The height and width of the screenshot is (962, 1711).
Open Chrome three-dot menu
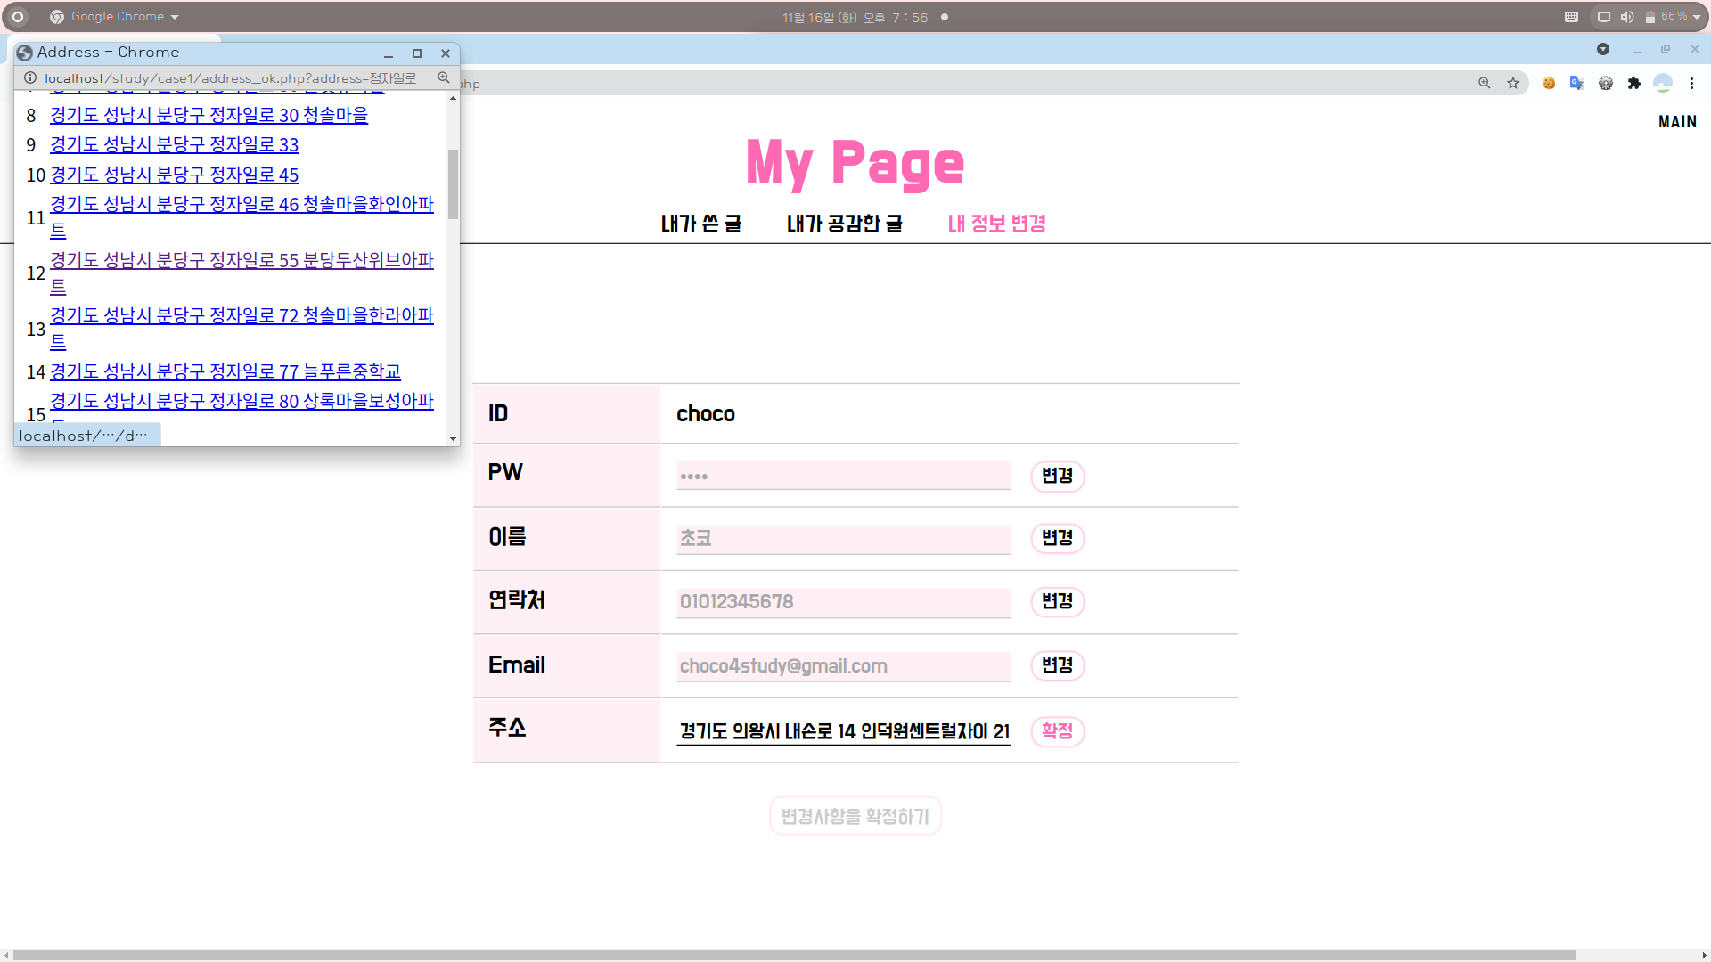coord(1691,83)
